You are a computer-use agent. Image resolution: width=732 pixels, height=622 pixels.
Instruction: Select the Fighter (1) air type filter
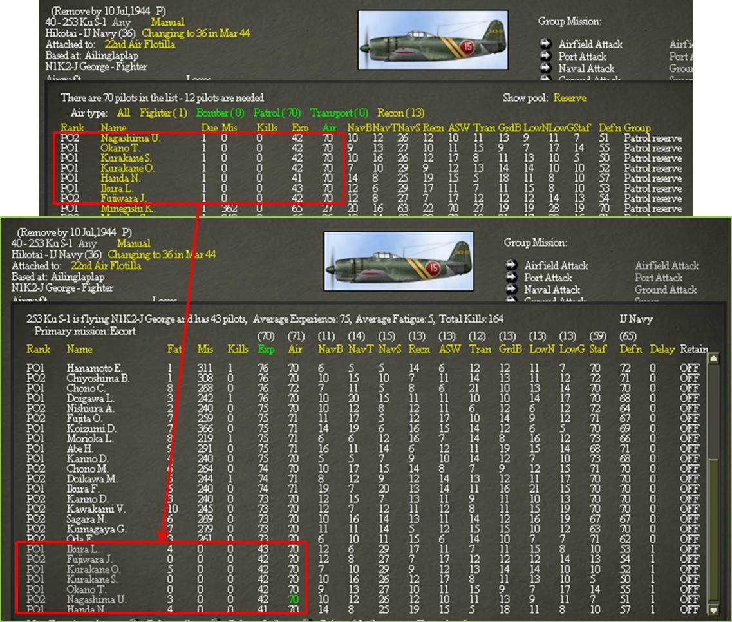coord(163,113)
